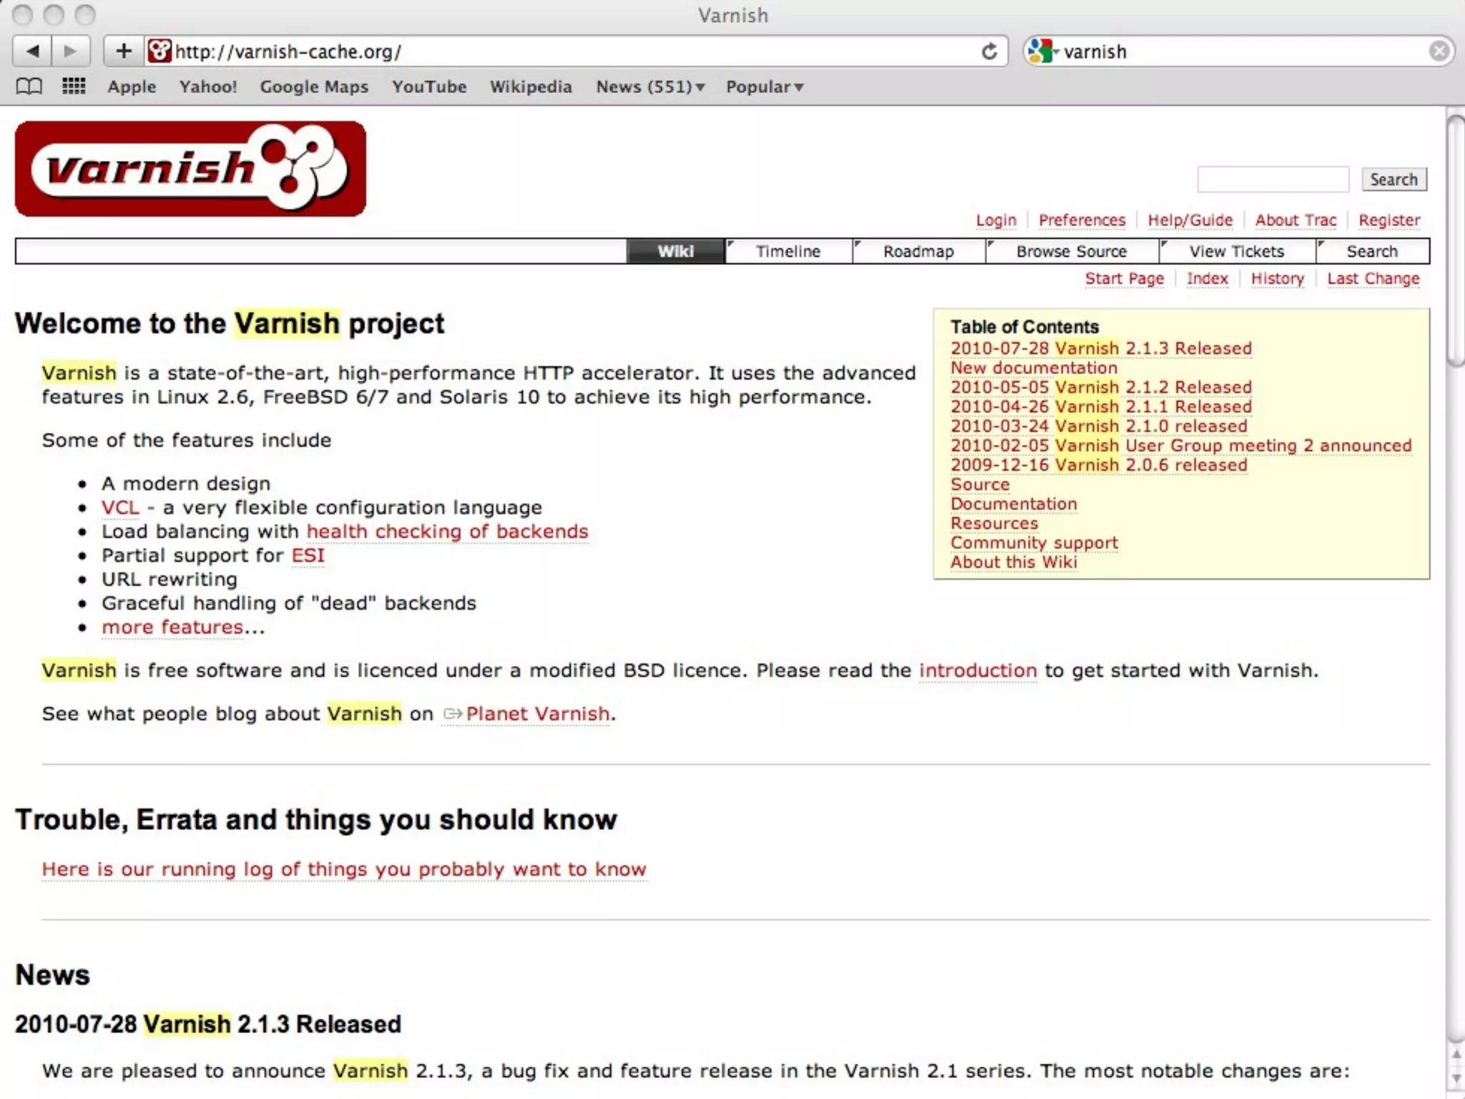Switch to the Timeline tab
The width and height of the screenshot is (1465, 1099).
point(788,251)
